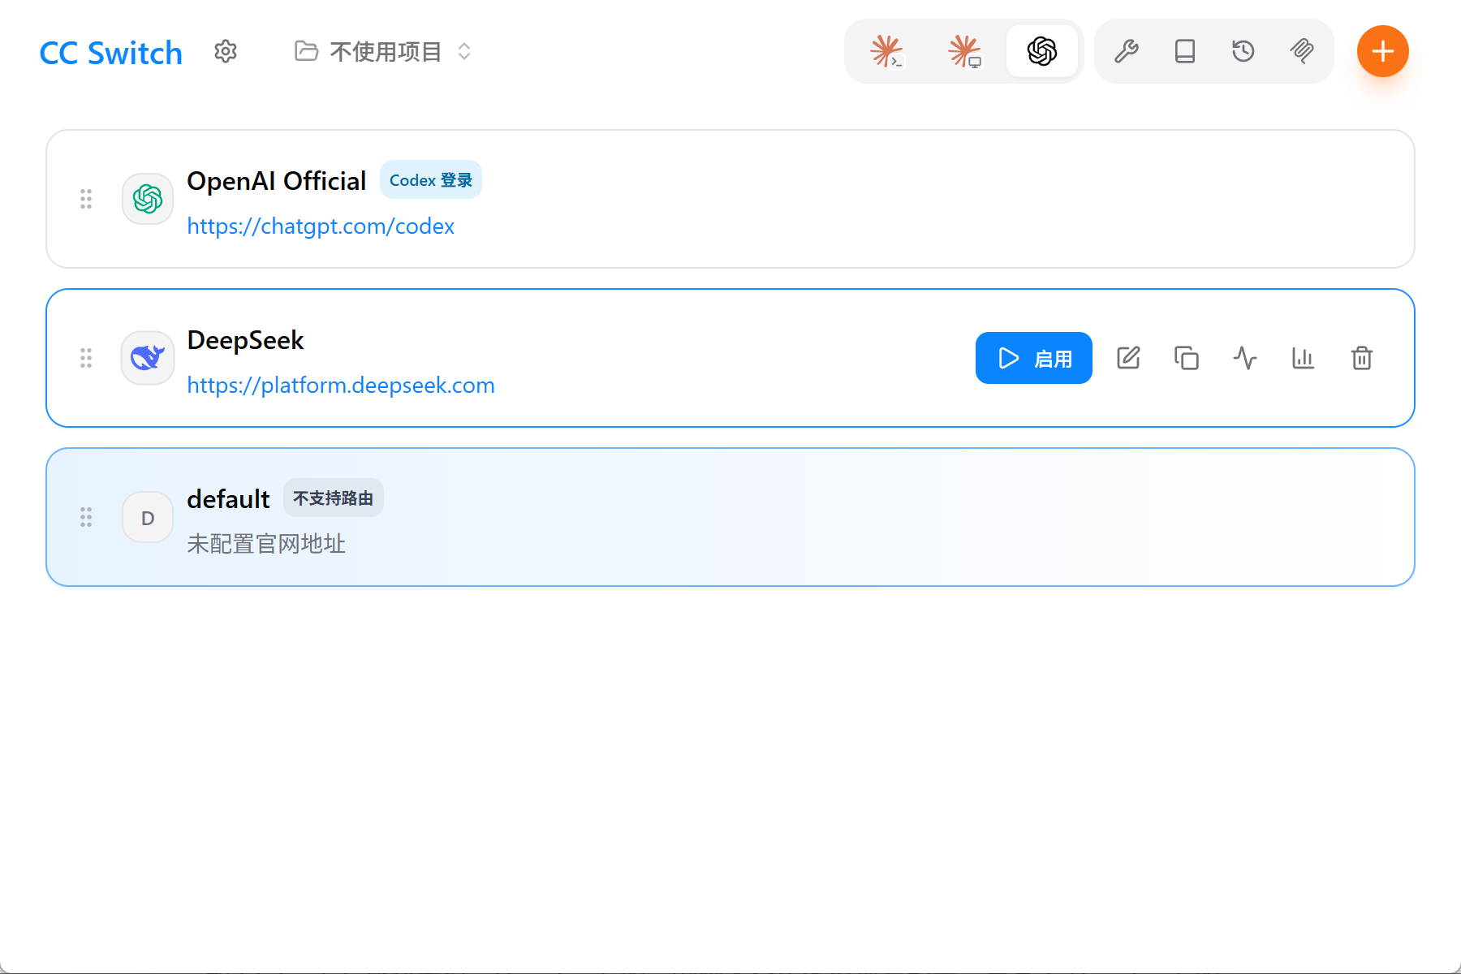Duplicate the DeepSeek provider
The height and width of the screenshot is (974, 1461).
pyautogui.click(x=1187, y=358)
